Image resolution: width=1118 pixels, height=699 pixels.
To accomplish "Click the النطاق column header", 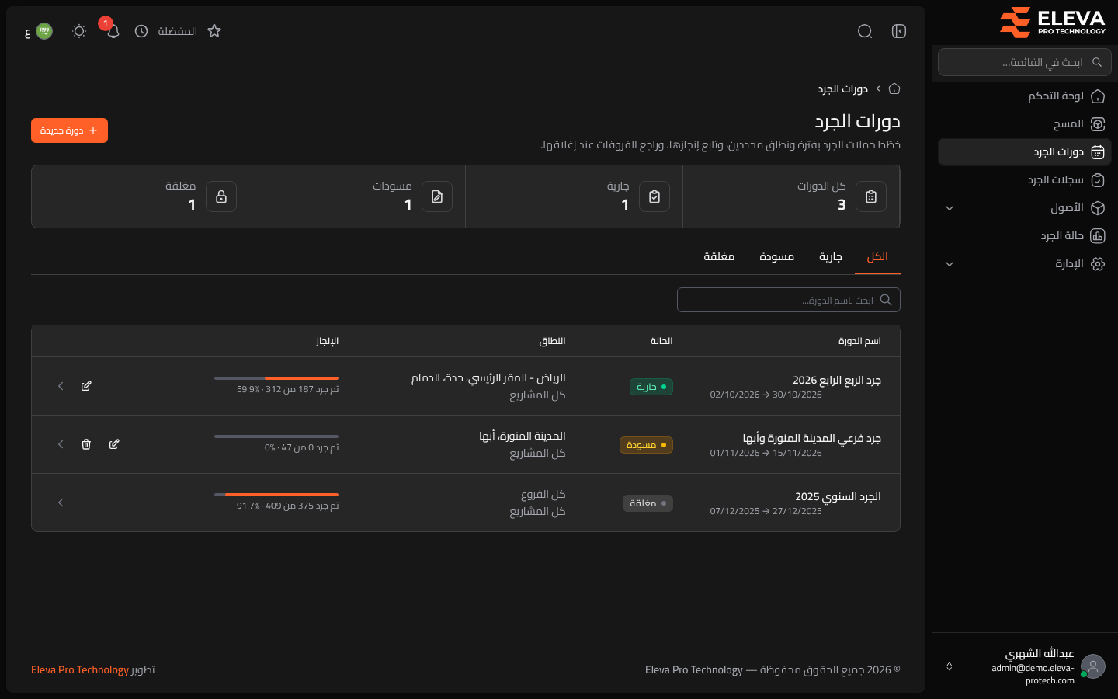I will coord(552,341).
